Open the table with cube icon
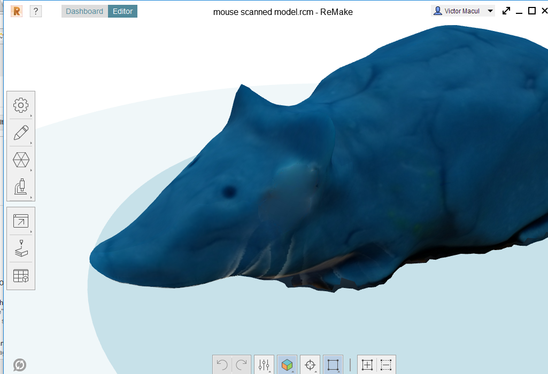This screenshot has height=374, width=548. tap(21, 276)
